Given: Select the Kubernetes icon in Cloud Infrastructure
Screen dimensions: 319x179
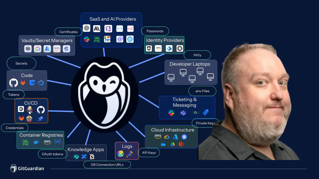Looking at the screenshot, I should click(184, 137).
